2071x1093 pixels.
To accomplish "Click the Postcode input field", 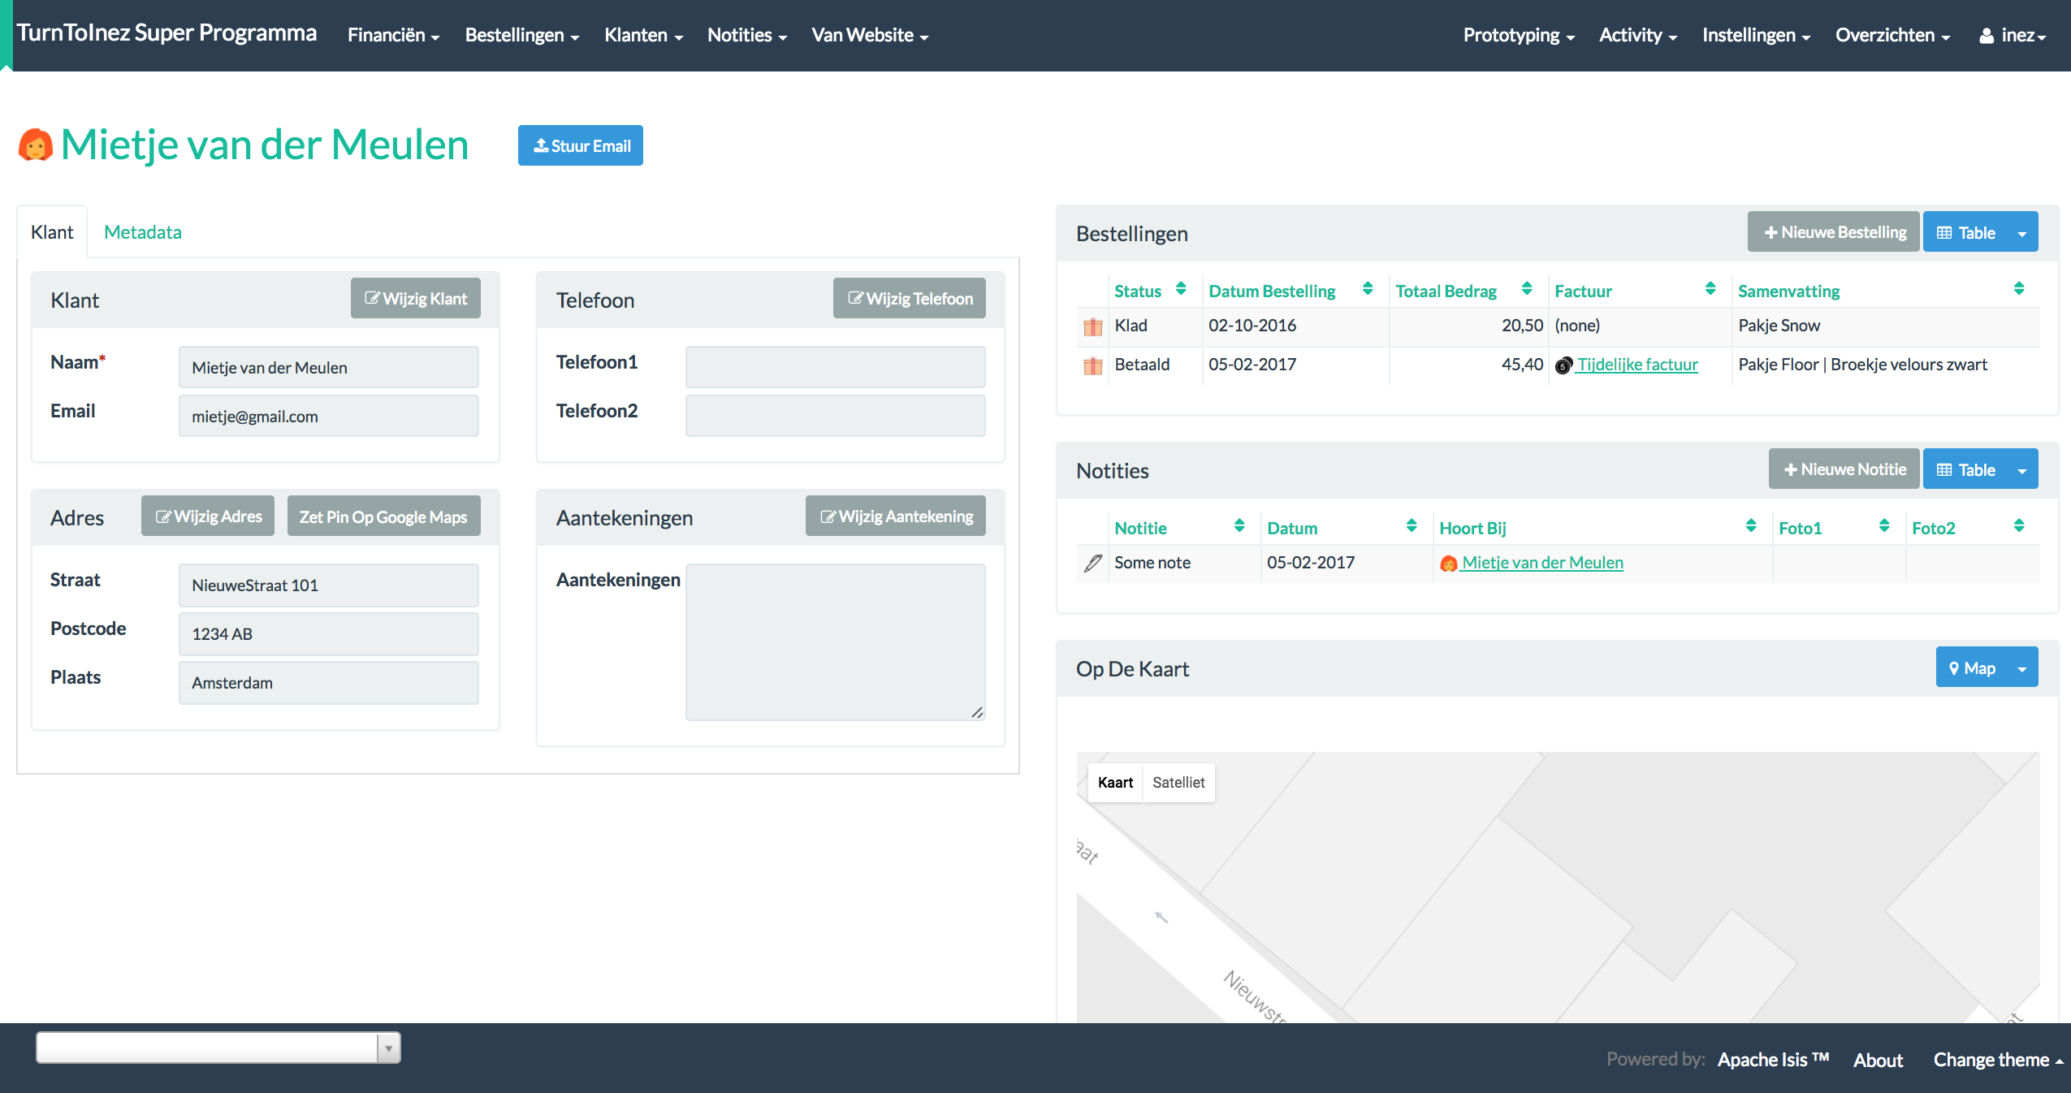I will pyautogui.click(x=329, y=633).
